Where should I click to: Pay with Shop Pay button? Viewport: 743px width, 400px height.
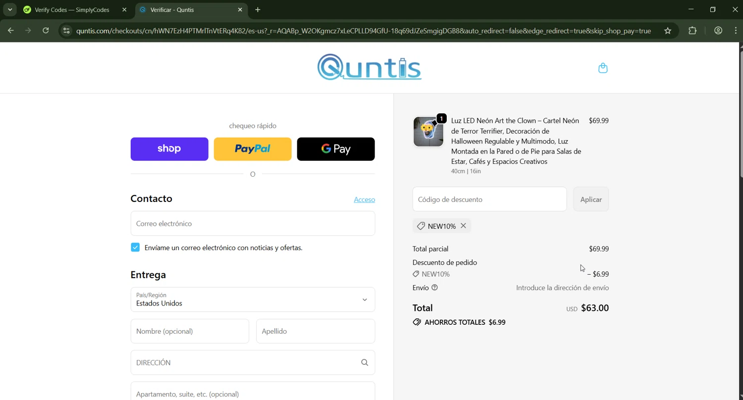point(169,149)
